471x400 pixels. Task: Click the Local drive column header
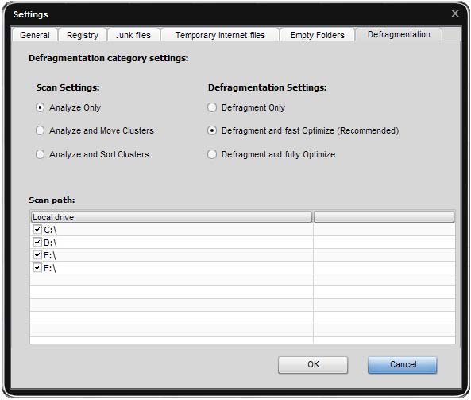click(172, 217)
